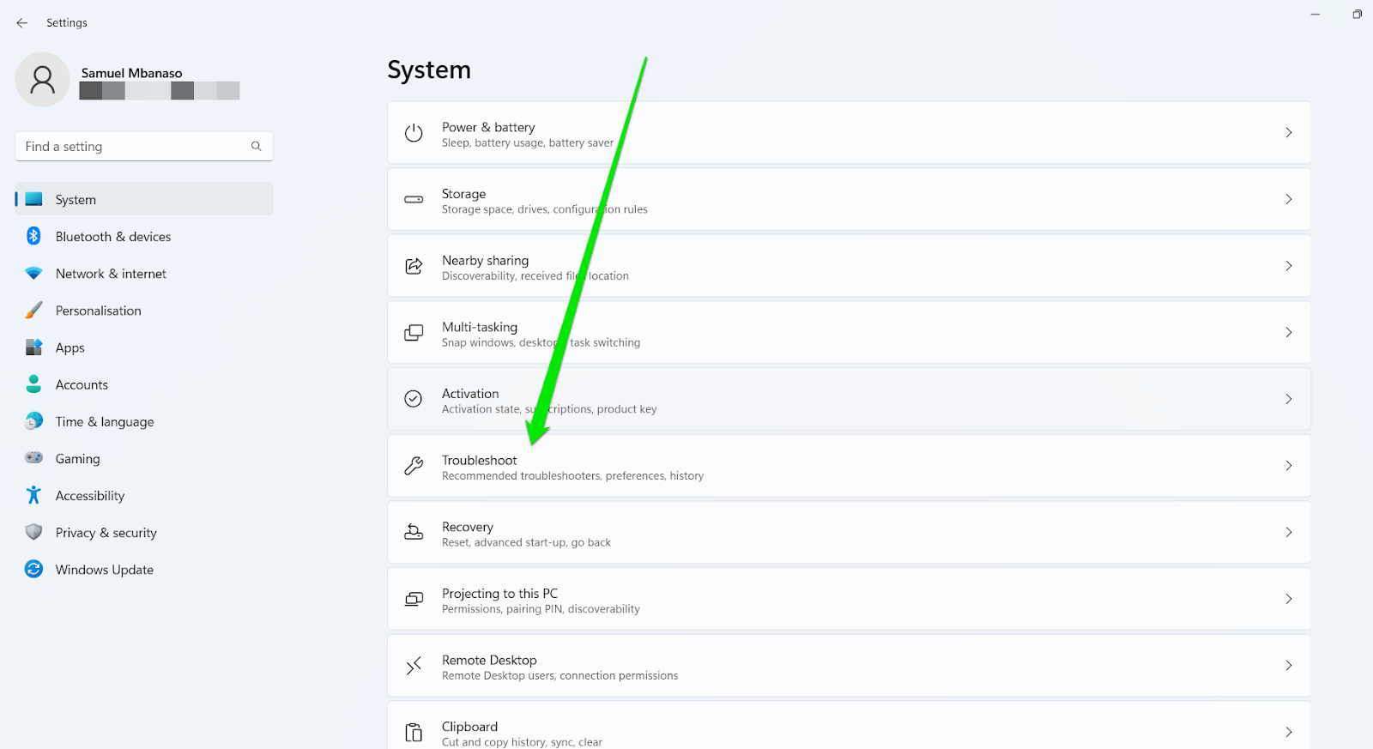Click the search magnifier icon
Image resolution: width=1373 pixels, height=749 pixels.
coord(256,147)
